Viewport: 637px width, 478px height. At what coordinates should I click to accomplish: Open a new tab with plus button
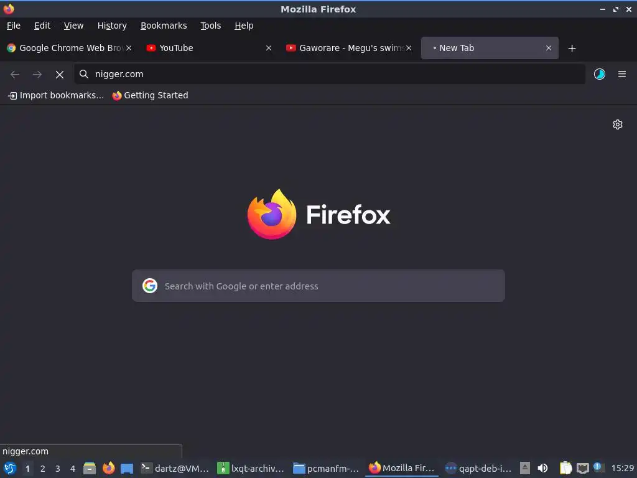(572, 49)
